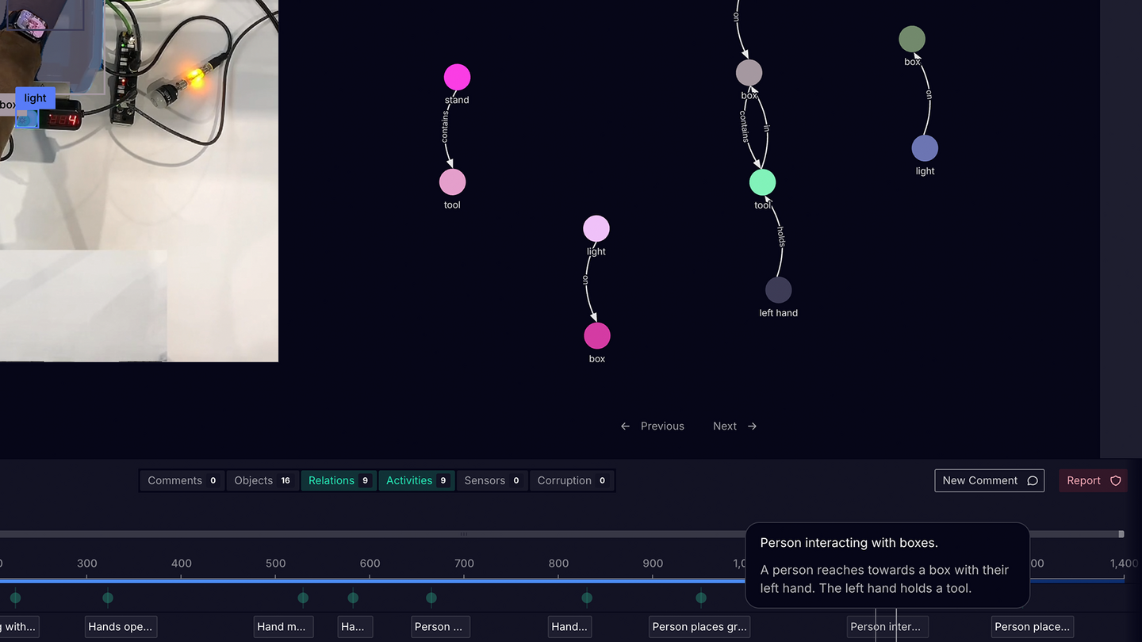This screenshot has height=642, width=1142.
Task: Select the blue-violet light node on the right
Action: 925,148
